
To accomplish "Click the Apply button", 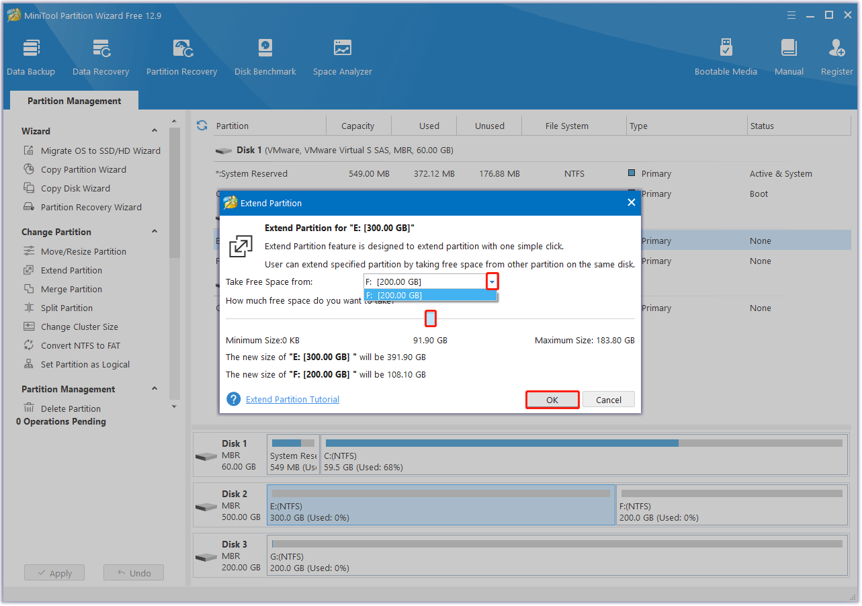I will point(54,573).
